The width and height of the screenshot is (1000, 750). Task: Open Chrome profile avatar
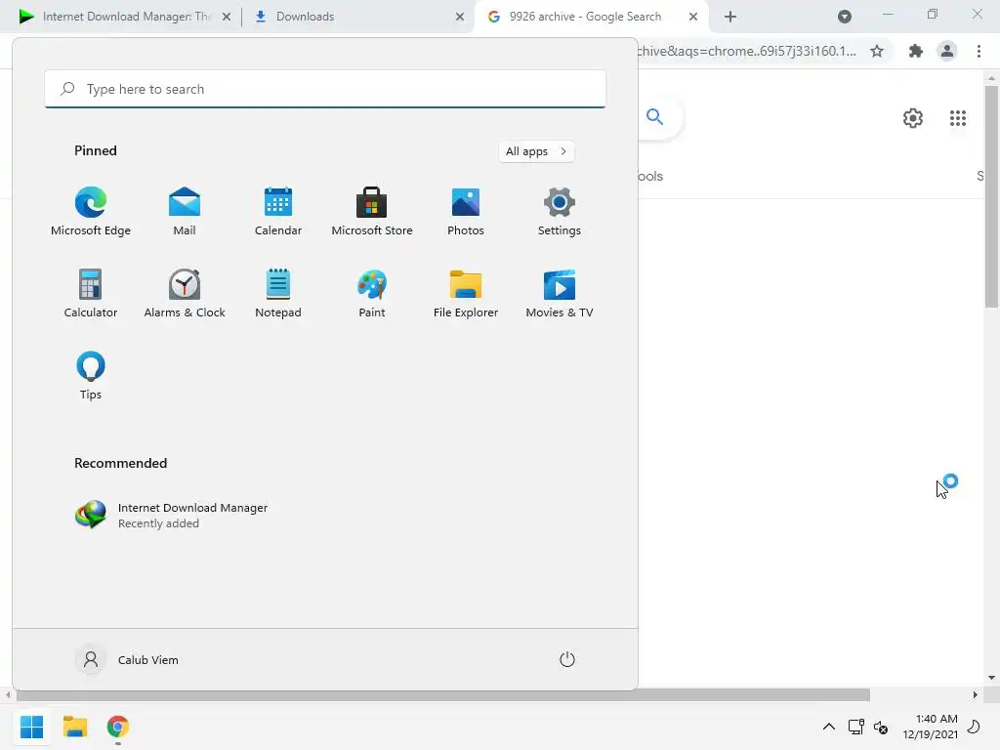click(947, 51)
